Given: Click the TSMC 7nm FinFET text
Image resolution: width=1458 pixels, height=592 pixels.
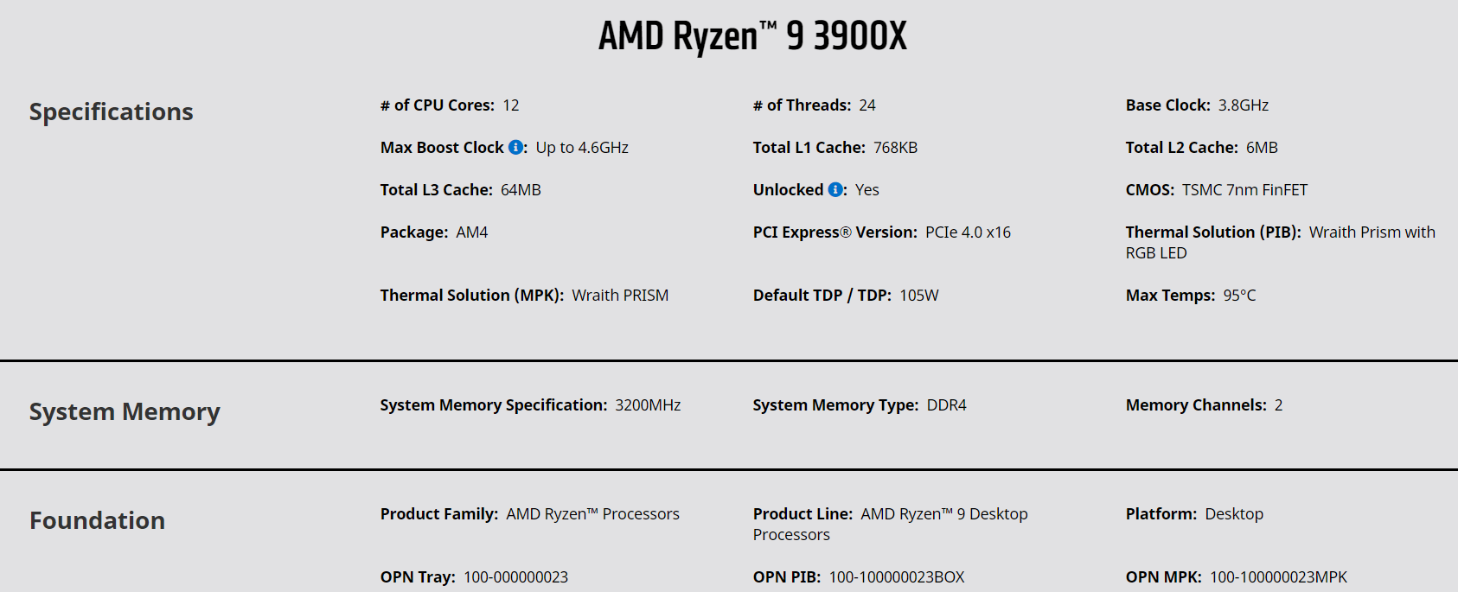Looking at the screenshot, I should pyautogui.click(x=1244, y=190).
